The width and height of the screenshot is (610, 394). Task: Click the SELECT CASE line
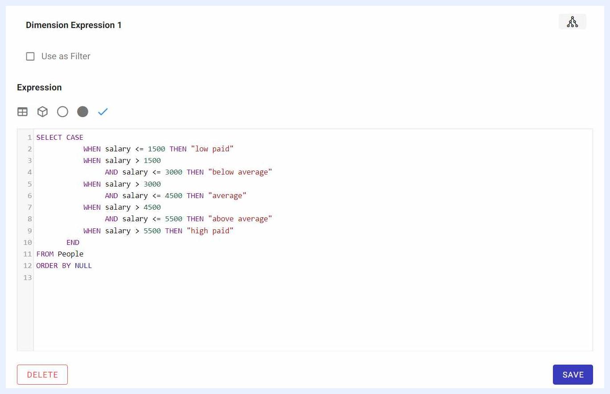(60, 137)
